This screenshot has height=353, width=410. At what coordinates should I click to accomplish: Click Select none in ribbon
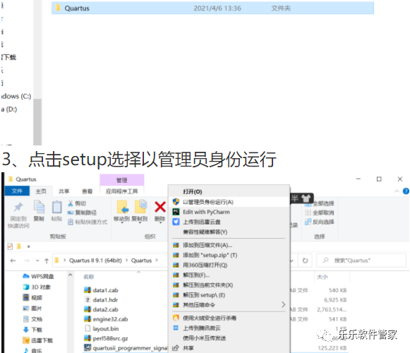coord(320,213)
